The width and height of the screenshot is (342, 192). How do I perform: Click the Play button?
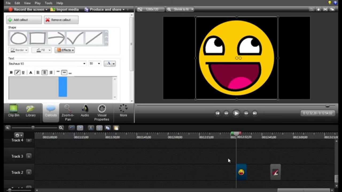click(x=236, y=113)
